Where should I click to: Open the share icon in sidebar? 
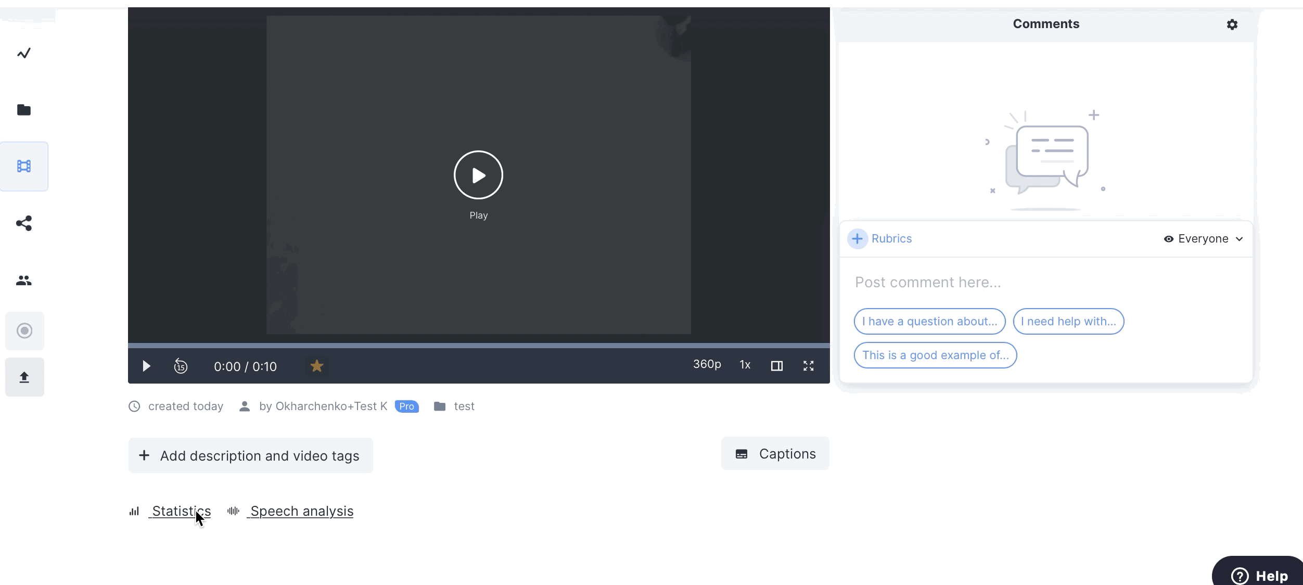click(x=24, y=223)
